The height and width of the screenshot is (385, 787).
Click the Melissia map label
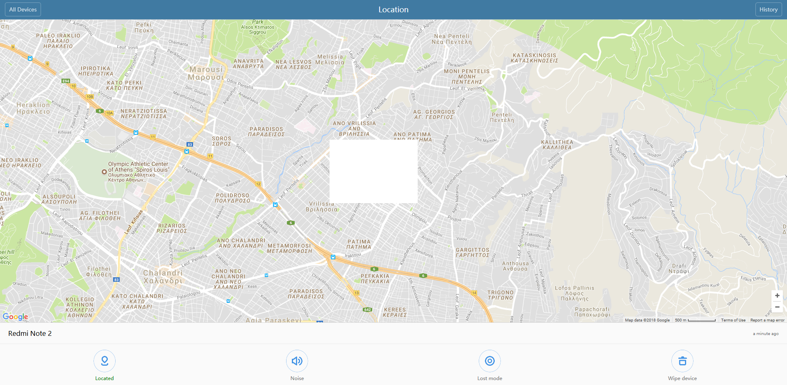[330, 60]
